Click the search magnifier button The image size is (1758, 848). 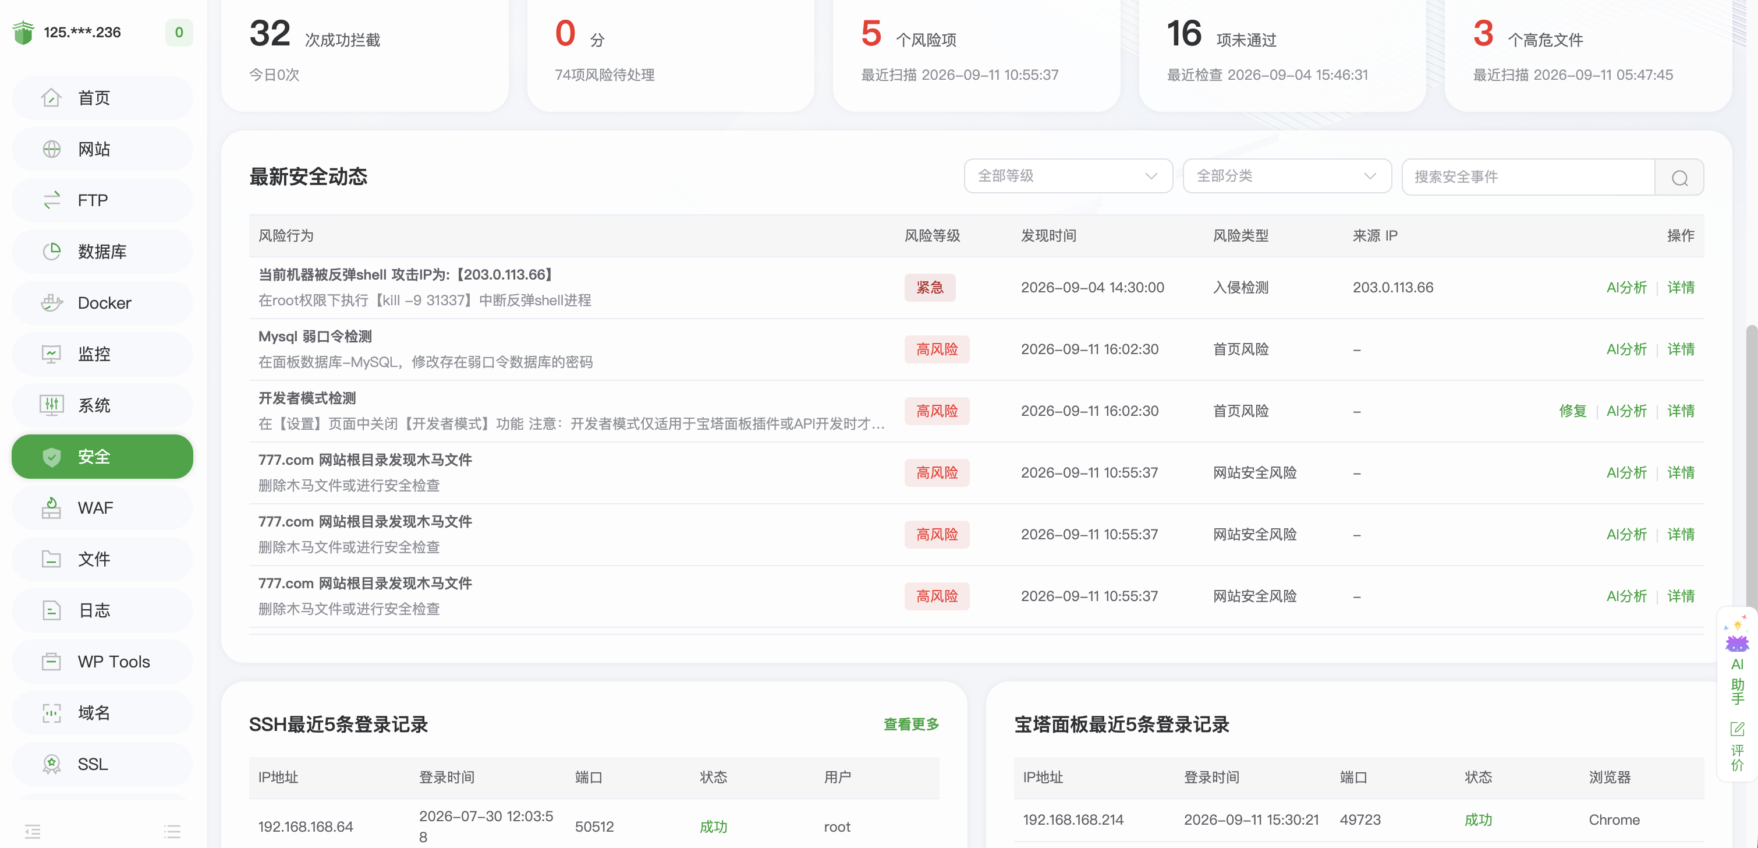pos(1679,178)
